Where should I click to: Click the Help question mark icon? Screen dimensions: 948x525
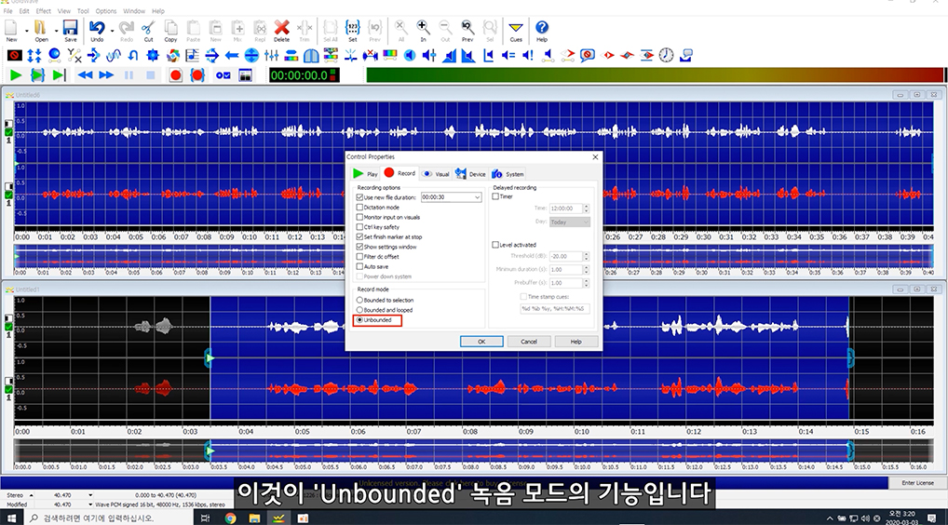(x=542, y=28)
